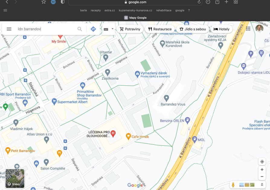Select the My Smile map pin

click(x=60, y=36)
